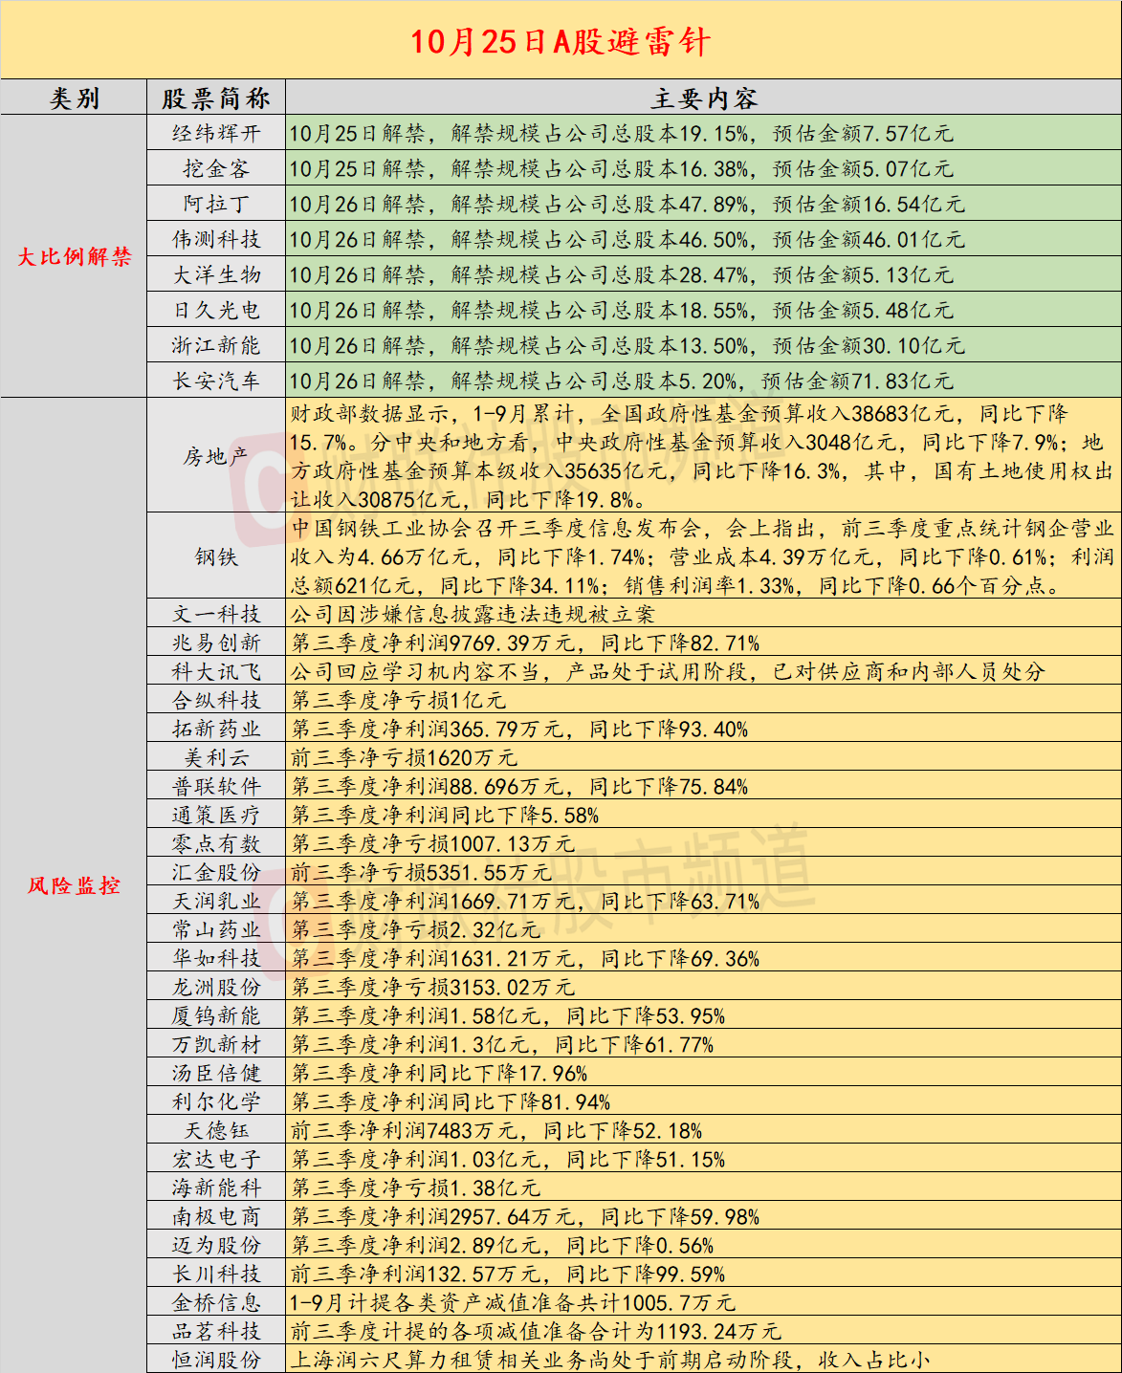Select stock name 金桥信息

pos(216,1302)
